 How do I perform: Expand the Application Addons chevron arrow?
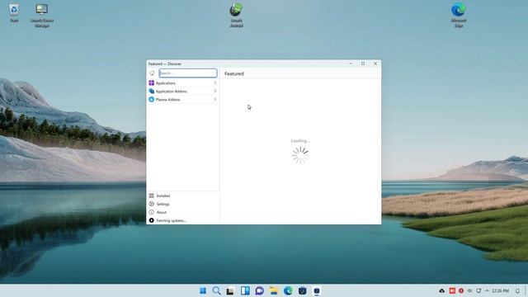pyautogui.click(x=214, y=92)
